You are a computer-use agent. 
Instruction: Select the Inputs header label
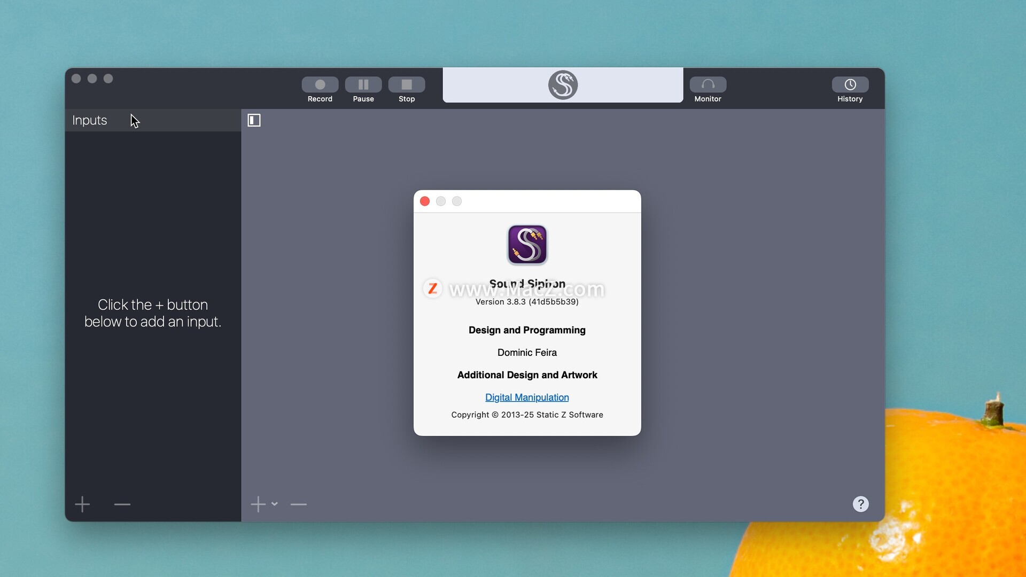(89, 120)
